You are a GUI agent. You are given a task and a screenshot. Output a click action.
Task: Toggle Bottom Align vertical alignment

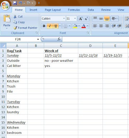[107, 18]
